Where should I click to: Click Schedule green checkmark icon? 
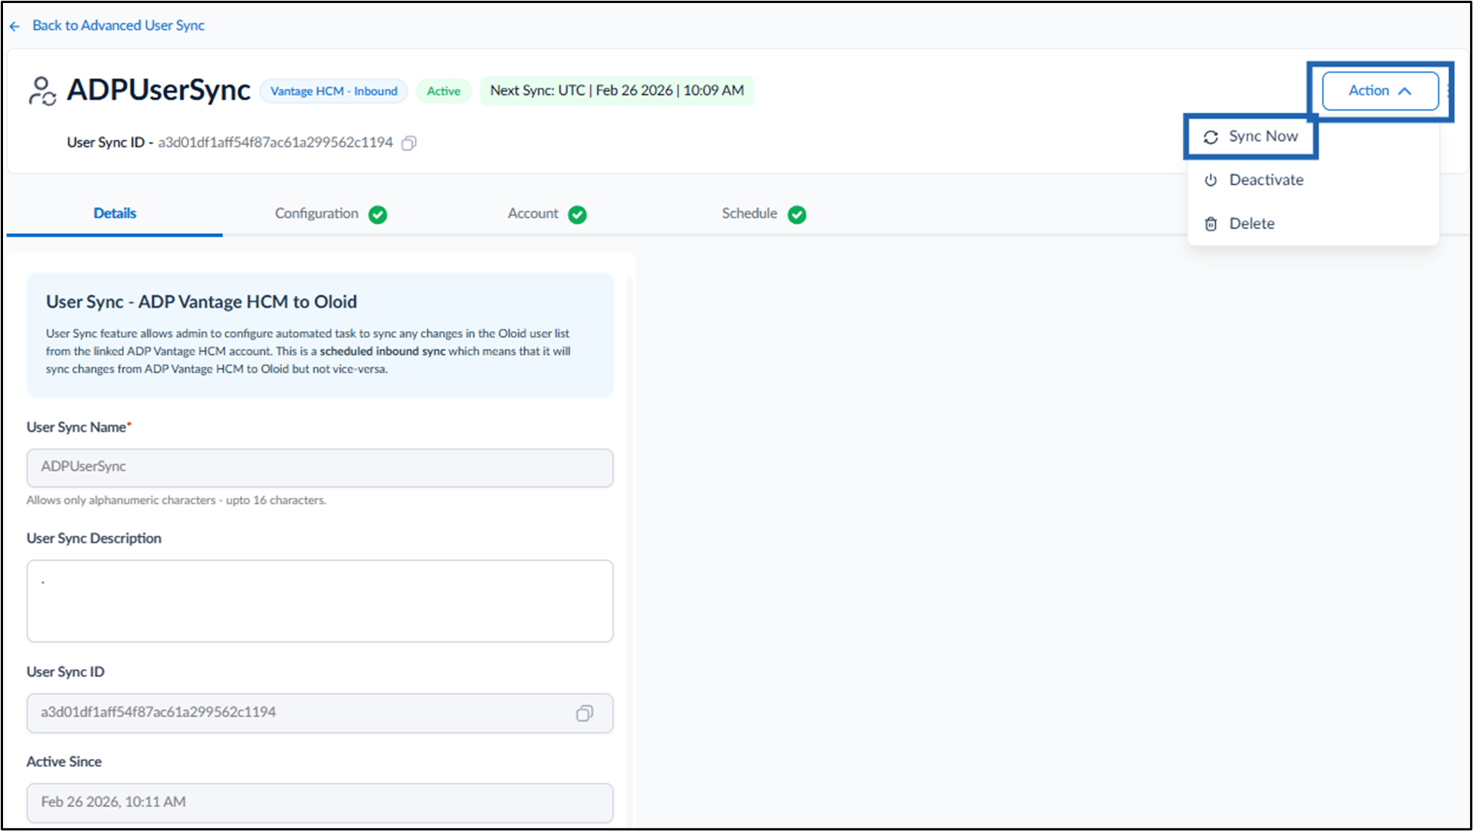coord(797,215)
